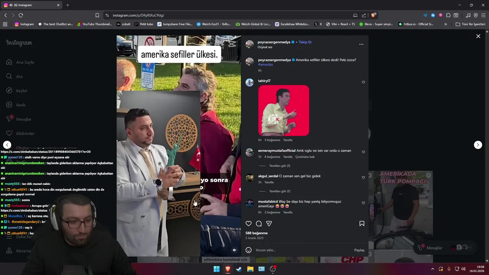Screen dimensions: 489x275
Task: Go to the previous post arrow
Action: 7,145
